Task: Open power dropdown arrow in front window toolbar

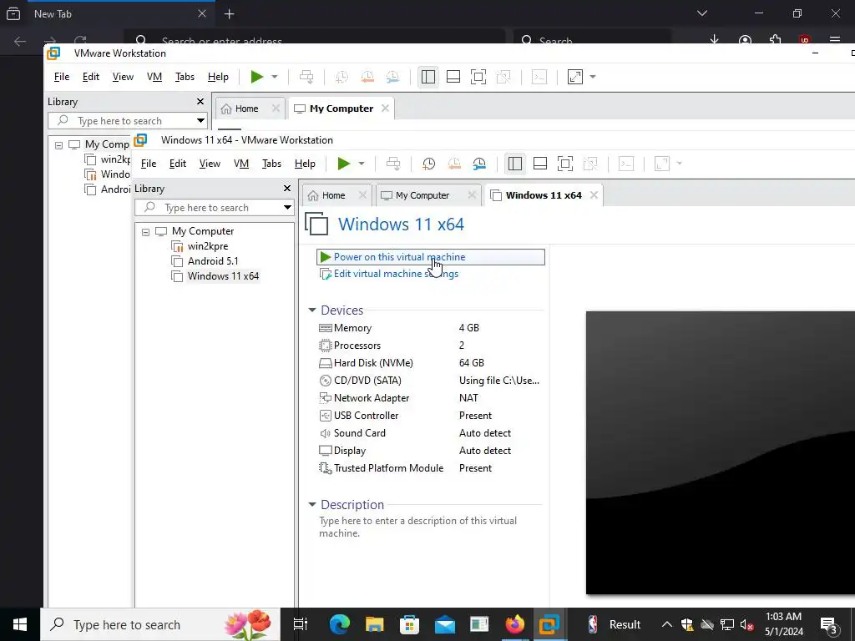Action: (x=361, y=164)
